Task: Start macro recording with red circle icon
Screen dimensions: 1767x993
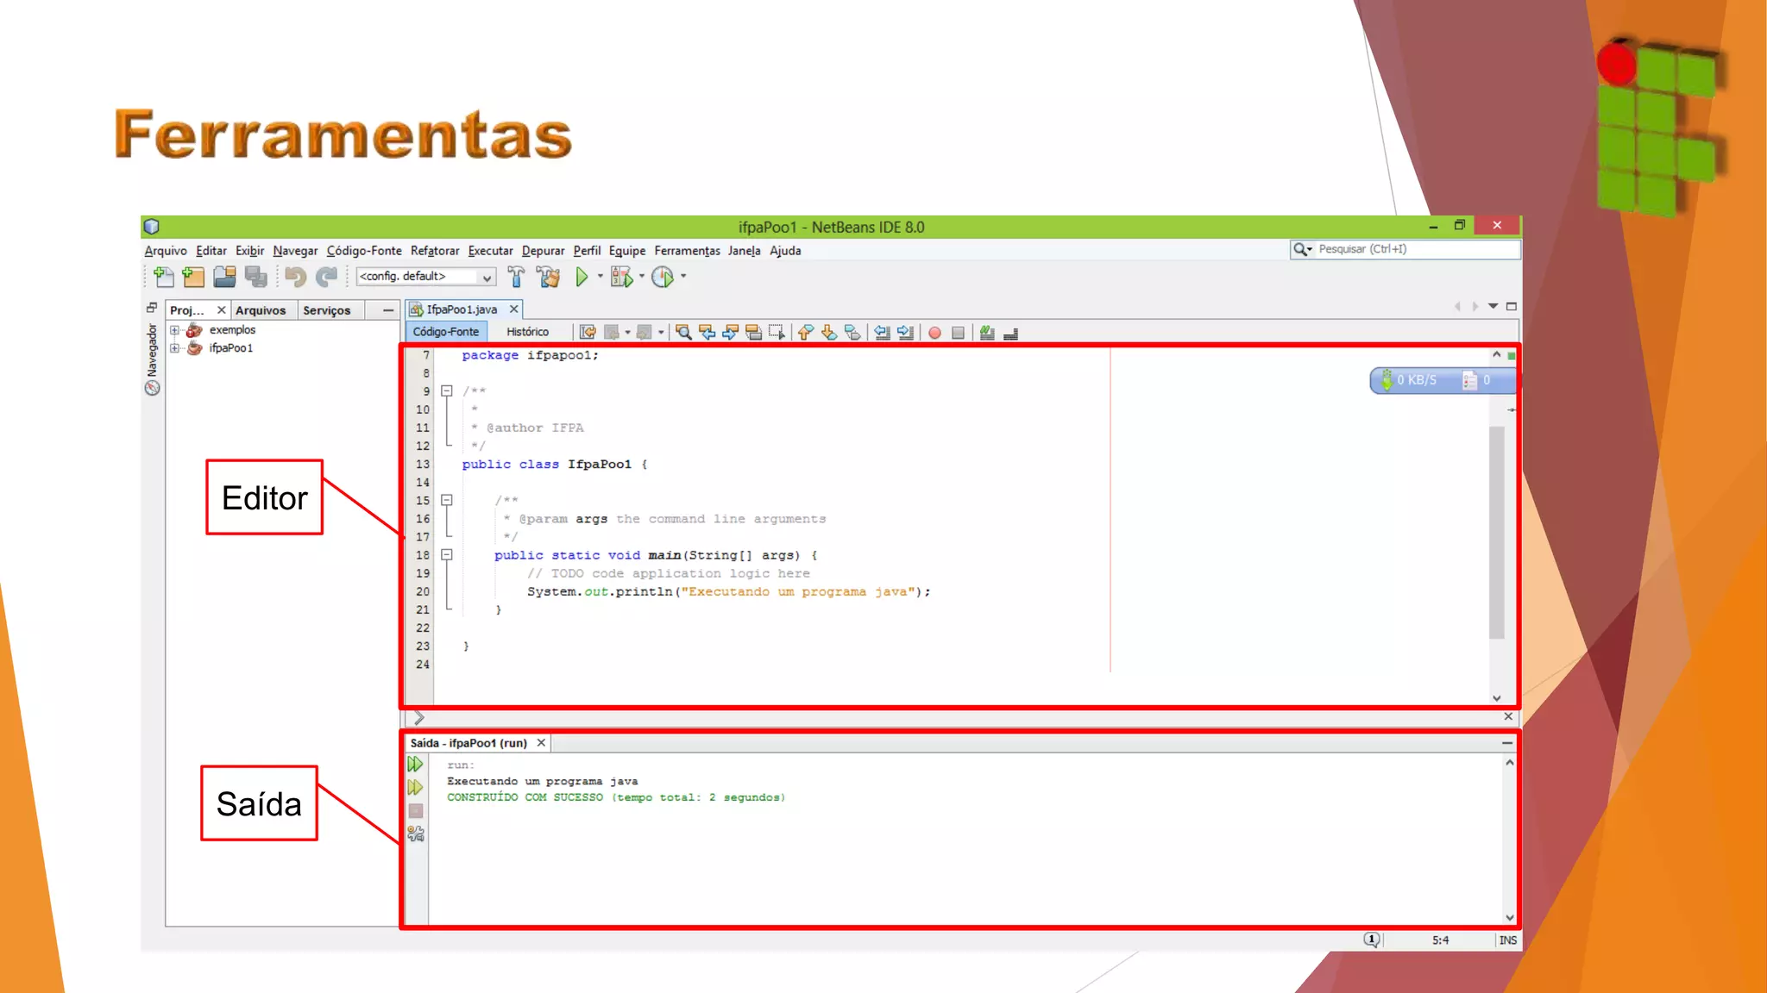Action: click(934, 333)
